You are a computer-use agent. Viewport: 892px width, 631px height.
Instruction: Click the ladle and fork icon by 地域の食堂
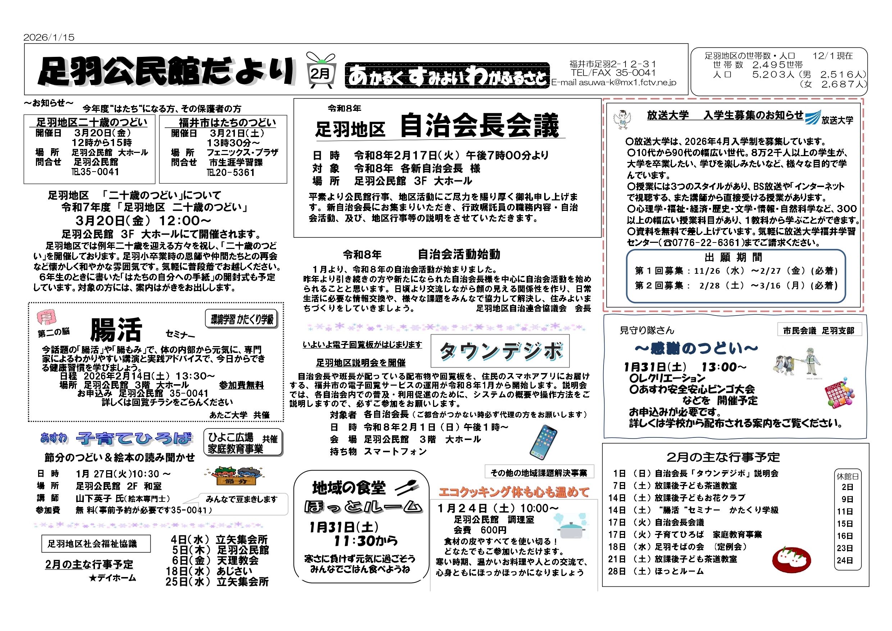click(408, 487)
